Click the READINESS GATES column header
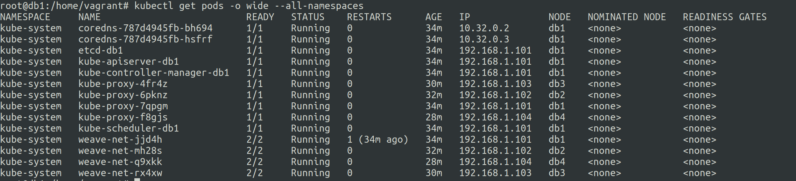Viewport: 796px width, 181px height. (725, 17)
